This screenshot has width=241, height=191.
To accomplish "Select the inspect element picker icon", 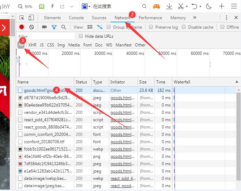I will click(x=22, y=18).
